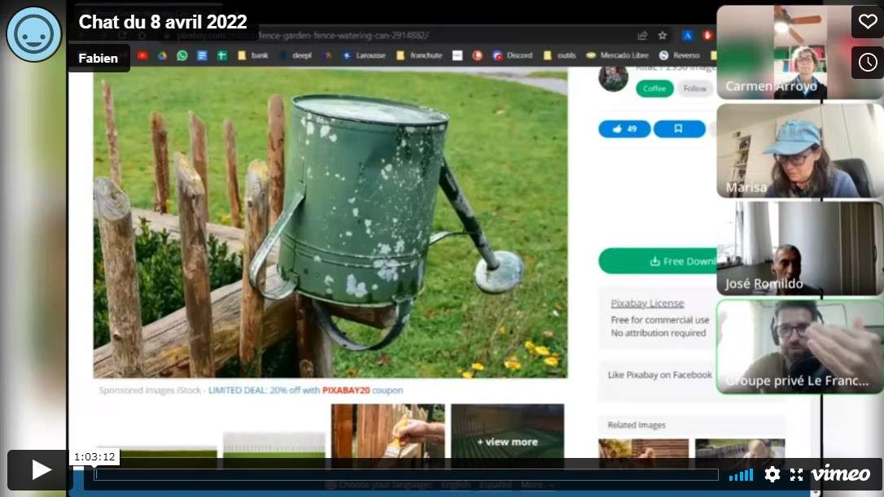
Task: Add video to Watch Later (clock icon)
Action: click(x=868, y=62)
